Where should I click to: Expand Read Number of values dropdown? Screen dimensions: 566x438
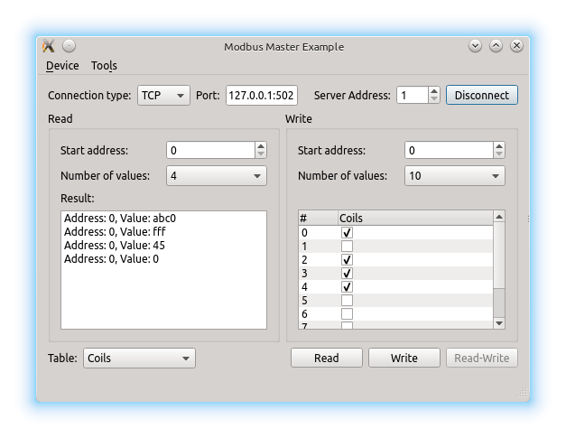217,176
